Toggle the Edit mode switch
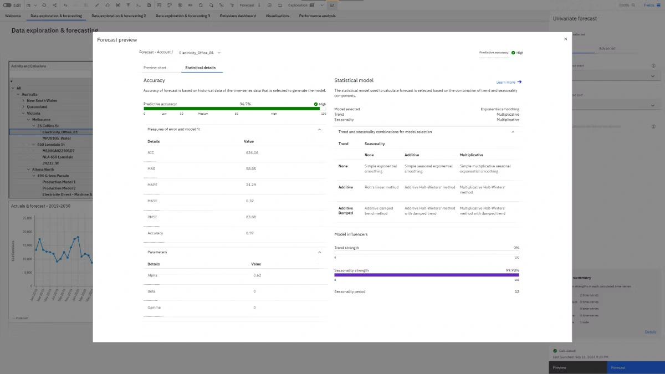This screenshot has height=374, width=665. coord(7,5)
